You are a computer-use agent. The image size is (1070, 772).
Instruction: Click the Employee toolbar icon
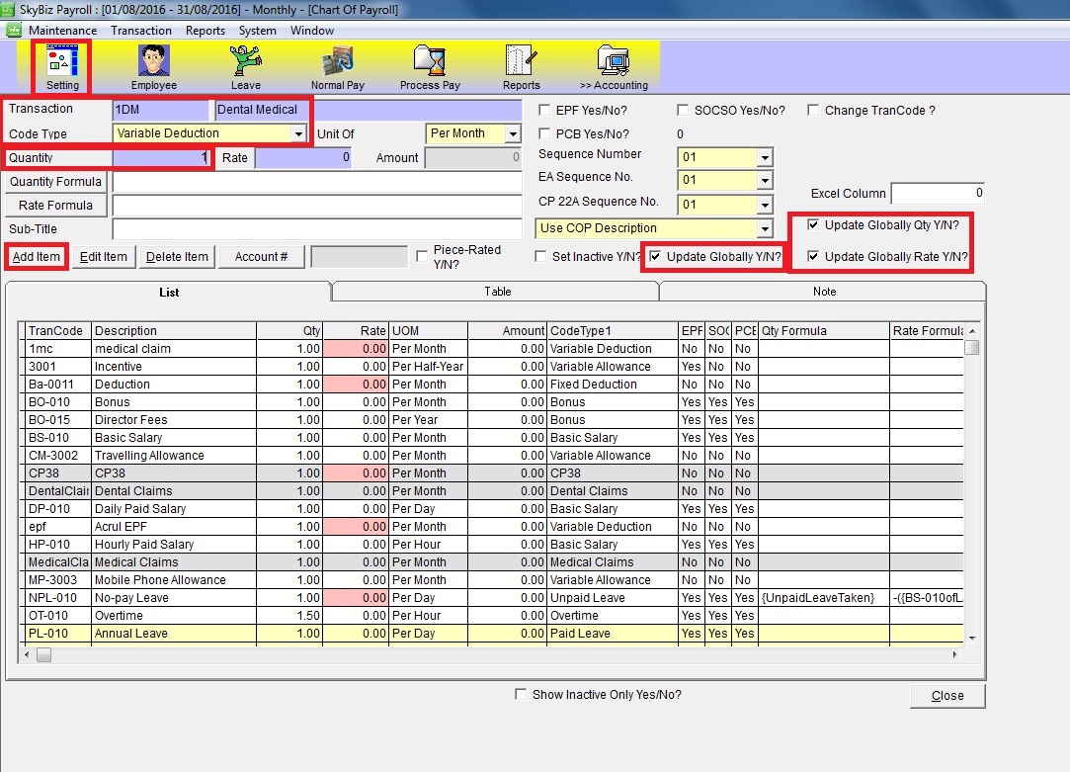[x=153, y=62]
